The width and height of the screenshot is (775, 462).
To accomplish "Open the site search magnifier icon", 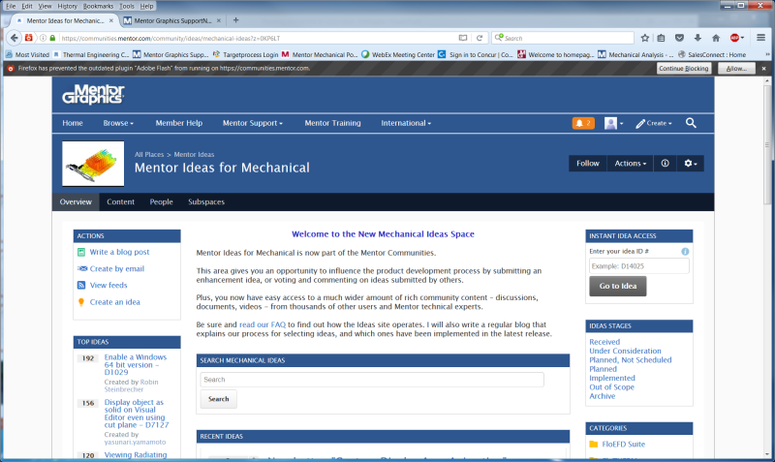I will 691,123.
